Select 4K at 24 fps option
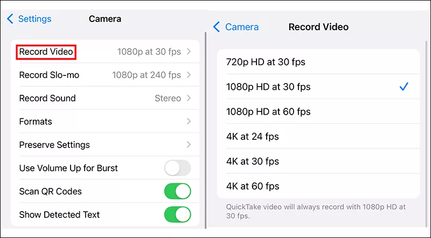 pyautogui.click(x=252, y=136)
